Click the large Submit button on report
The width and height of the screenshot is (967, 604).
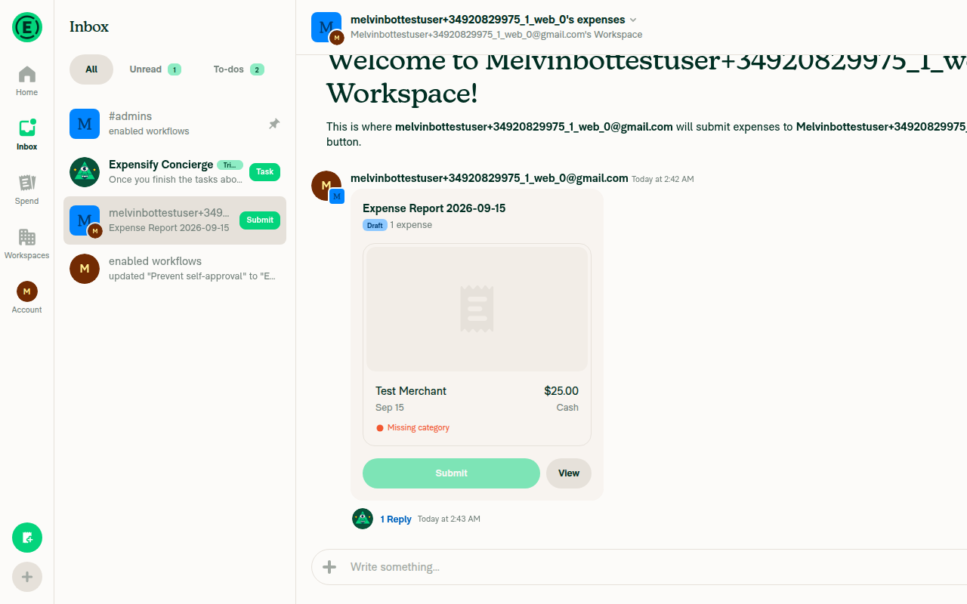coord(451,473)
